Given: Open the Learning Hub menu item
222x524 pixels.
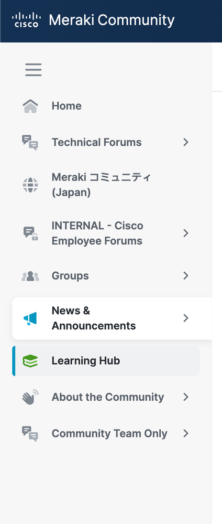Looking at the screenshot, I should point(106,361).
